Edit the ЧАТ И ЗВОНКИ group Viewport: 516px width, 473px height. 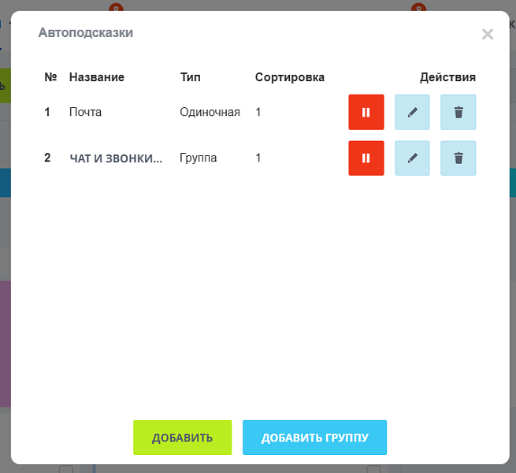click(412, 158)
